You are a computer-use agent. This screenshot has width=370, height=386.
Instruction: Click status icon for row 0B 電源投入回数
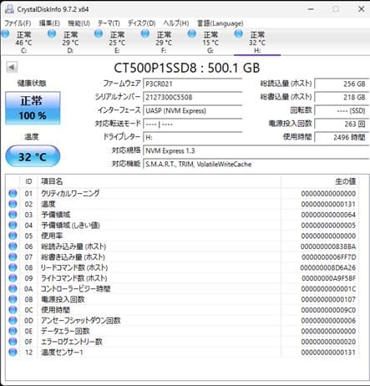[13, 299]
